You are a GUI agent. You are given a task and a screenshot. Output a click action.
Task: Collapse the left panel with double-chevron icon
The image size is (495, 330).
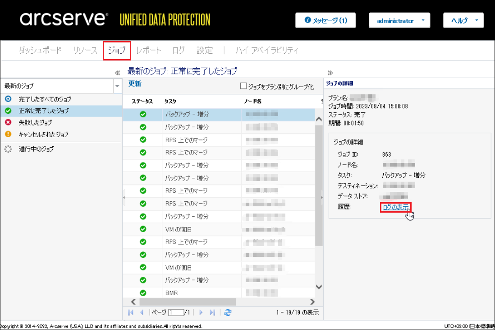(117, 73)
